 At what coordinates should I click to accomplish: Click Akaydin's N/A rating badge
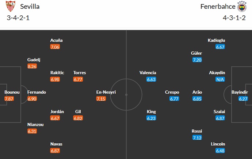click(x=220, y=79)
